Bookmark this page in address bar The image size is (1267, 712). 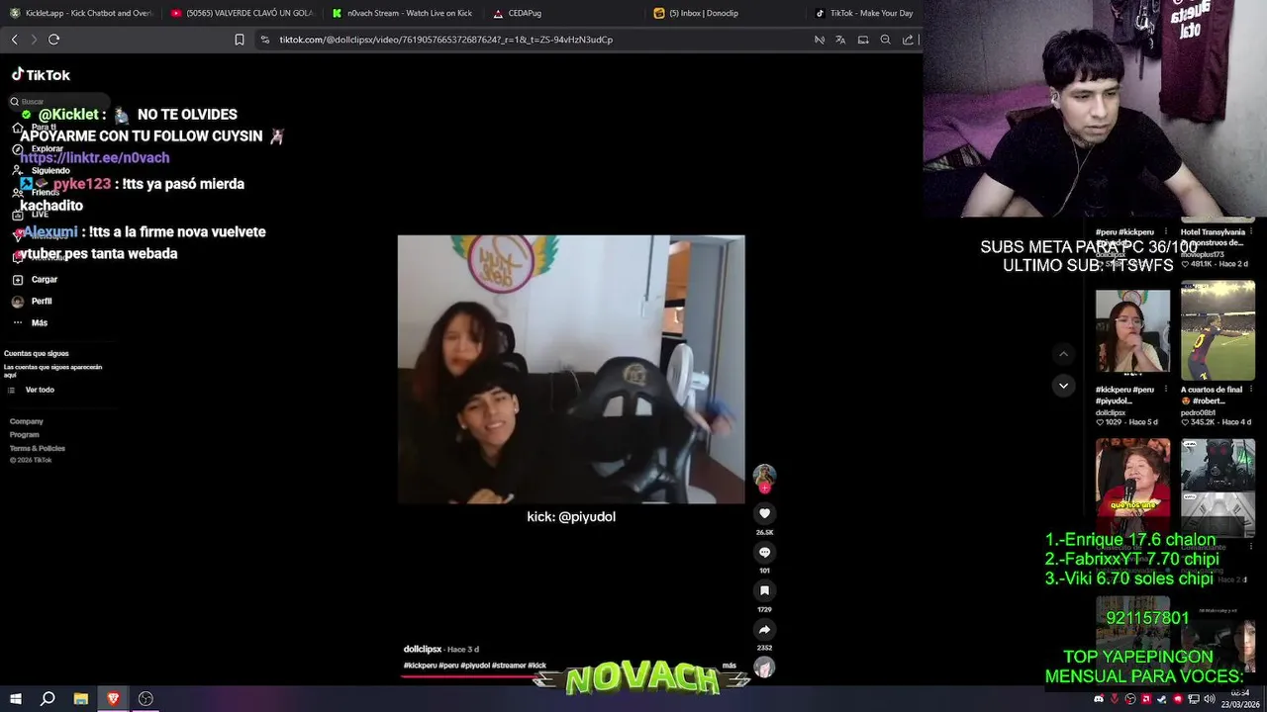(x=239, y=40)
